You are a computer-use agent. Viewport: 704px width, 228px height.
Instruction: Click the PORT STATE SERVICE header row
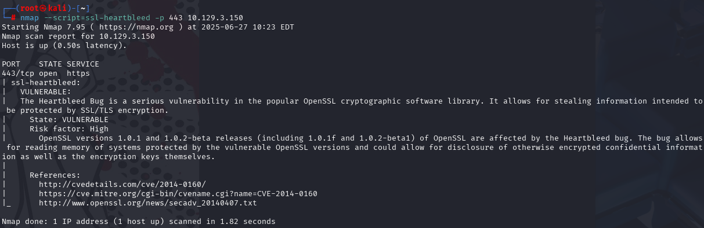tap(50, 64)
